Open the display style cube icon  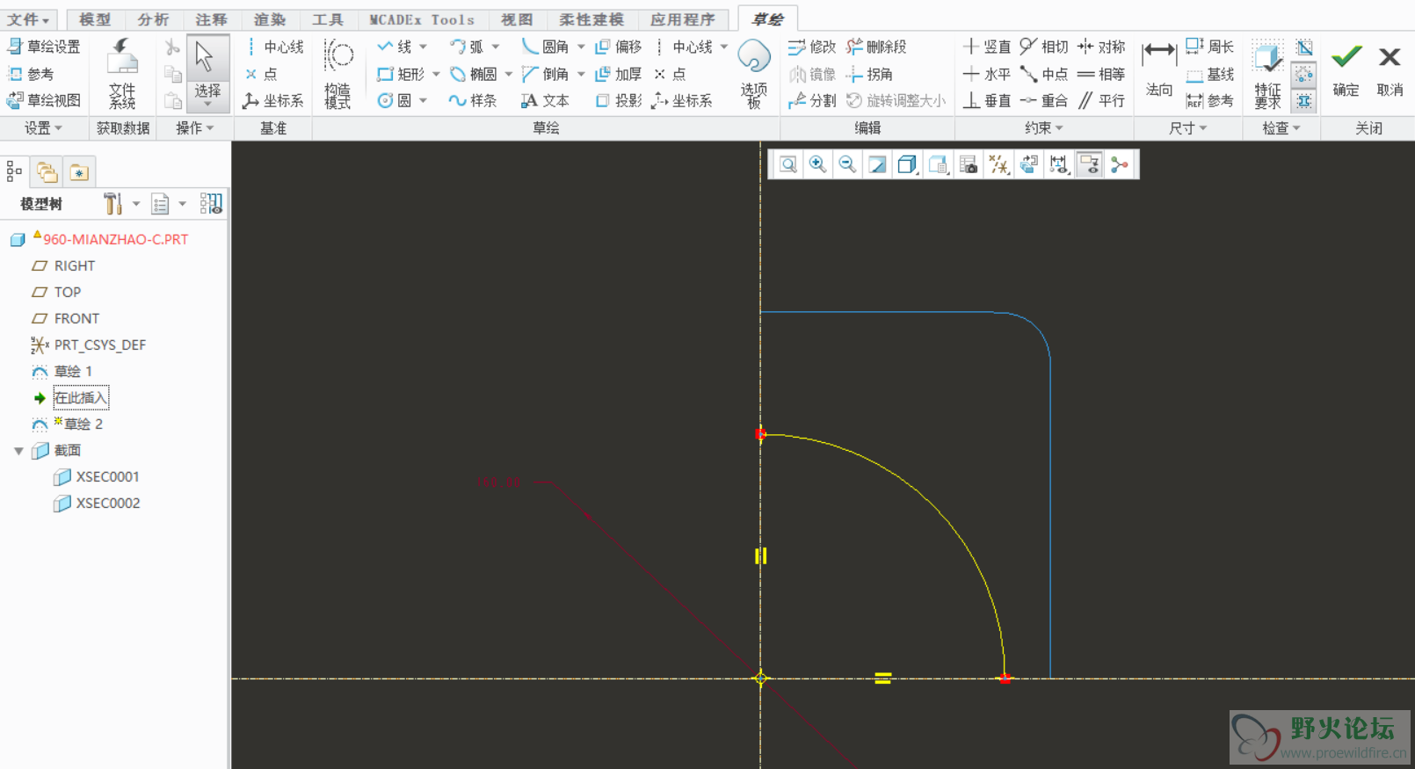[x=907, y=164]
